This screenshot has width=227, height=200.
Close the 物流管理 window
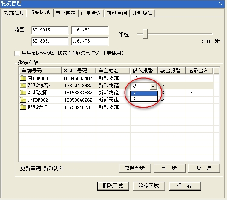[x=221, y=3]
